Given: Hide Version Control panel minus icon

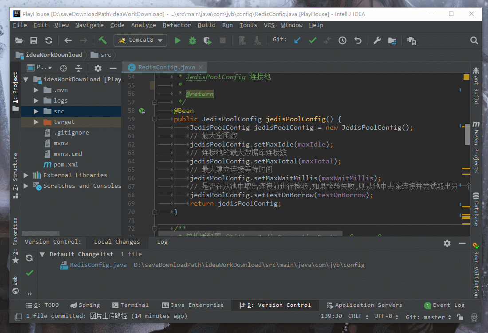Looking at the screenshot, I should [x=462, y=243].
